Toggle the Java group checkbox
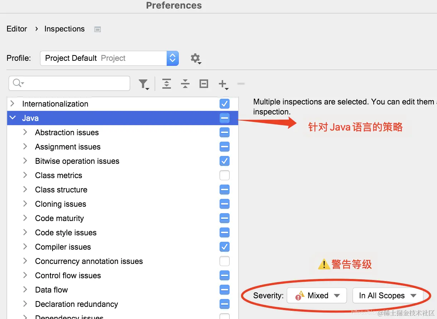This screenshot has height=319, width=437. point(225,118)
